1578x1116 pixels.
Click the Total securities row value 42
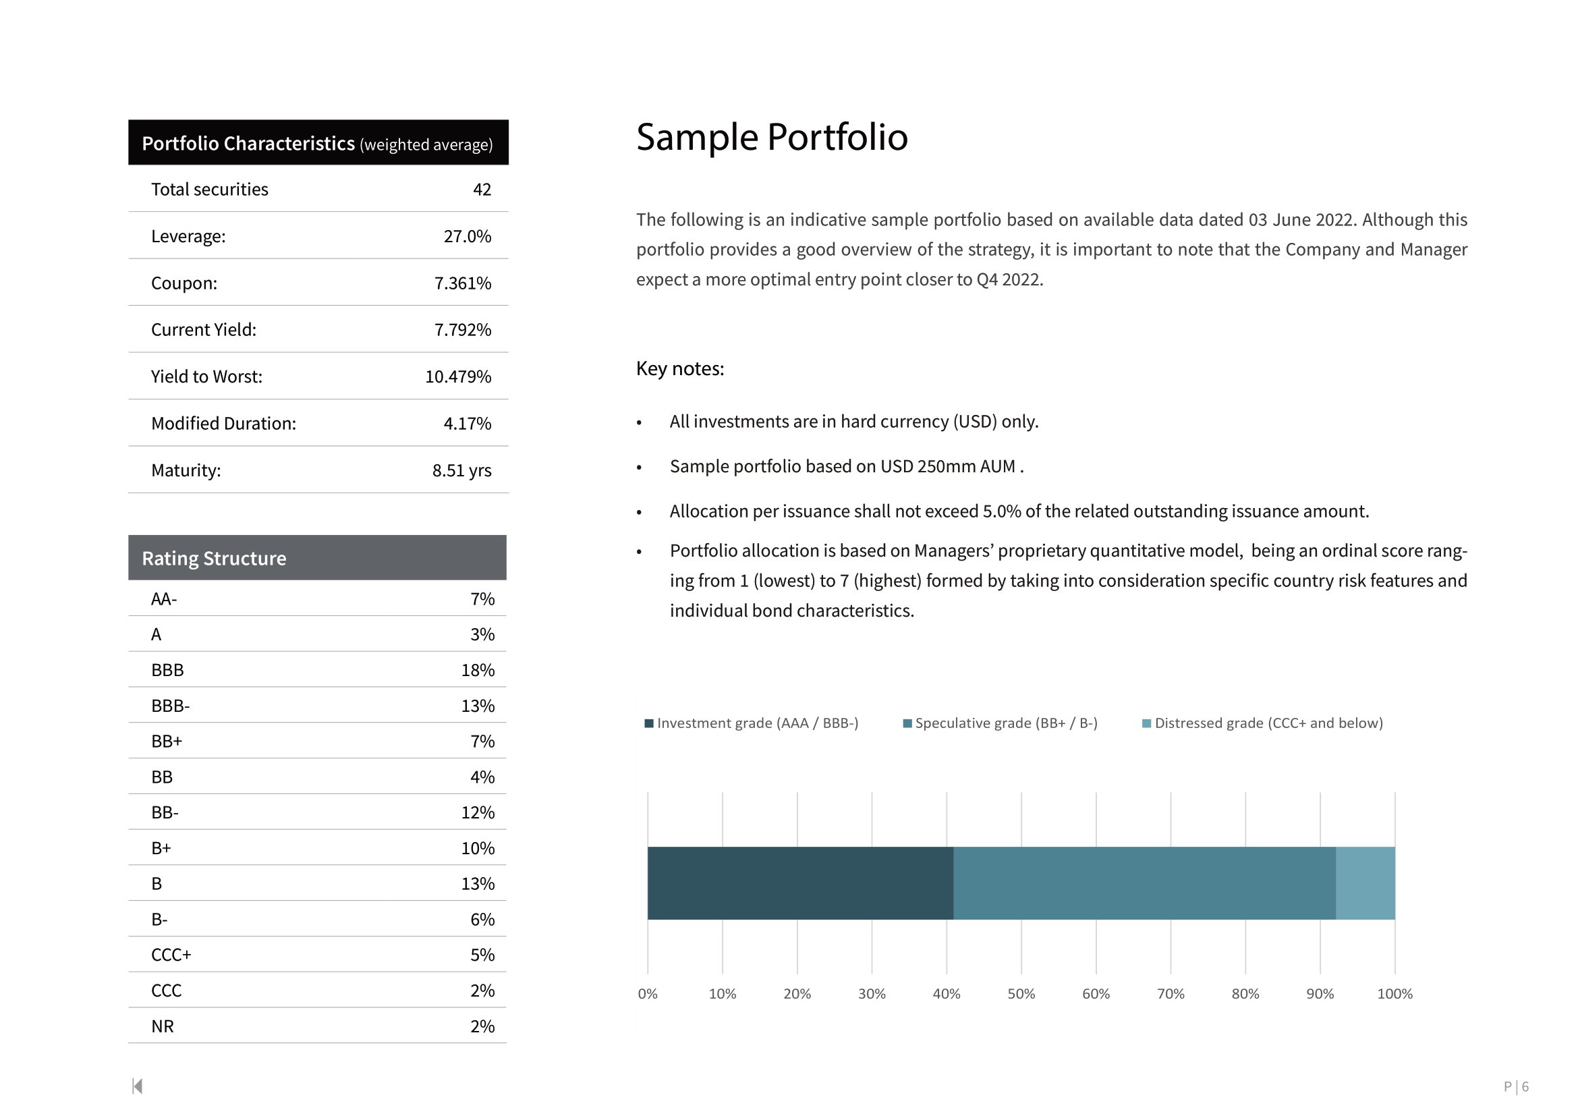pos(482,190)
